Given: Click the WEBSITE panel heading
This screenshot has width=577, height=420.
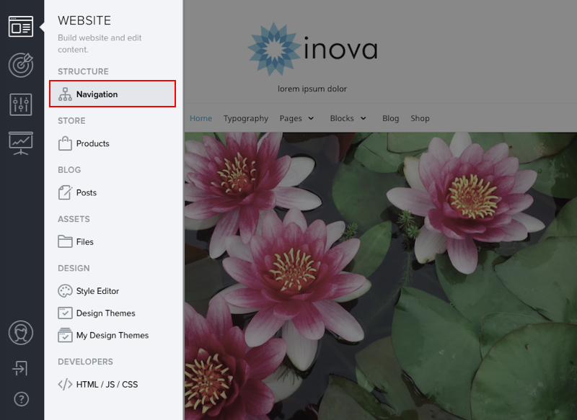Looking at the screenshot, I should coord(84,21).
